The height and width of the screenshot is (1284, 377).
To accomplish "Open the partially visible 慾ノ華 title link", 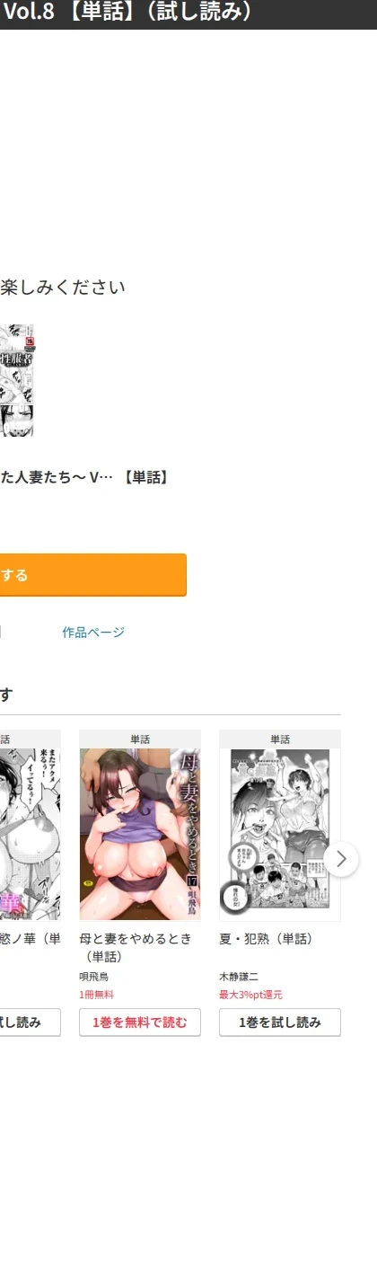I will (x=31, y=939).
